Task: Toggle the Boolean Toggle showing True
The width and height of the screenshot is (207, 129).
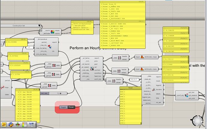Action: tap(71, 107)
